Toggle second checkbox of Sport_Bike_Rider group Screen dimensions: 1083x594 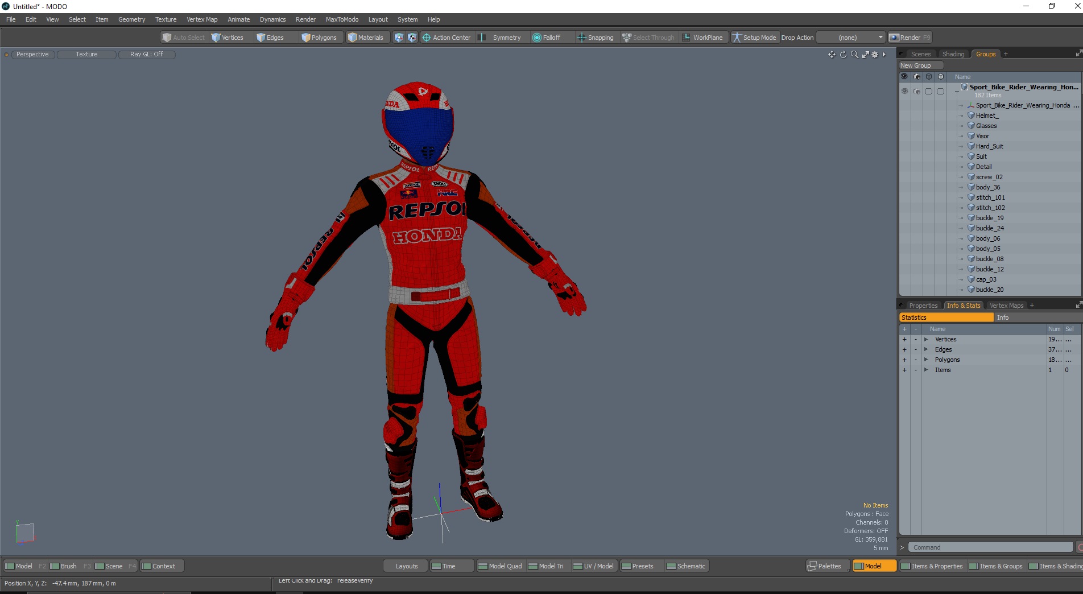[941, 91]
